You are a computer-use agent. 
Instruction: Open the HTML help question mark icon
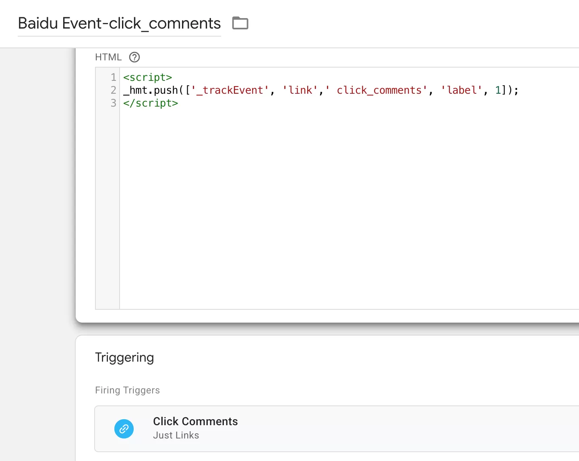pos(134,57)
